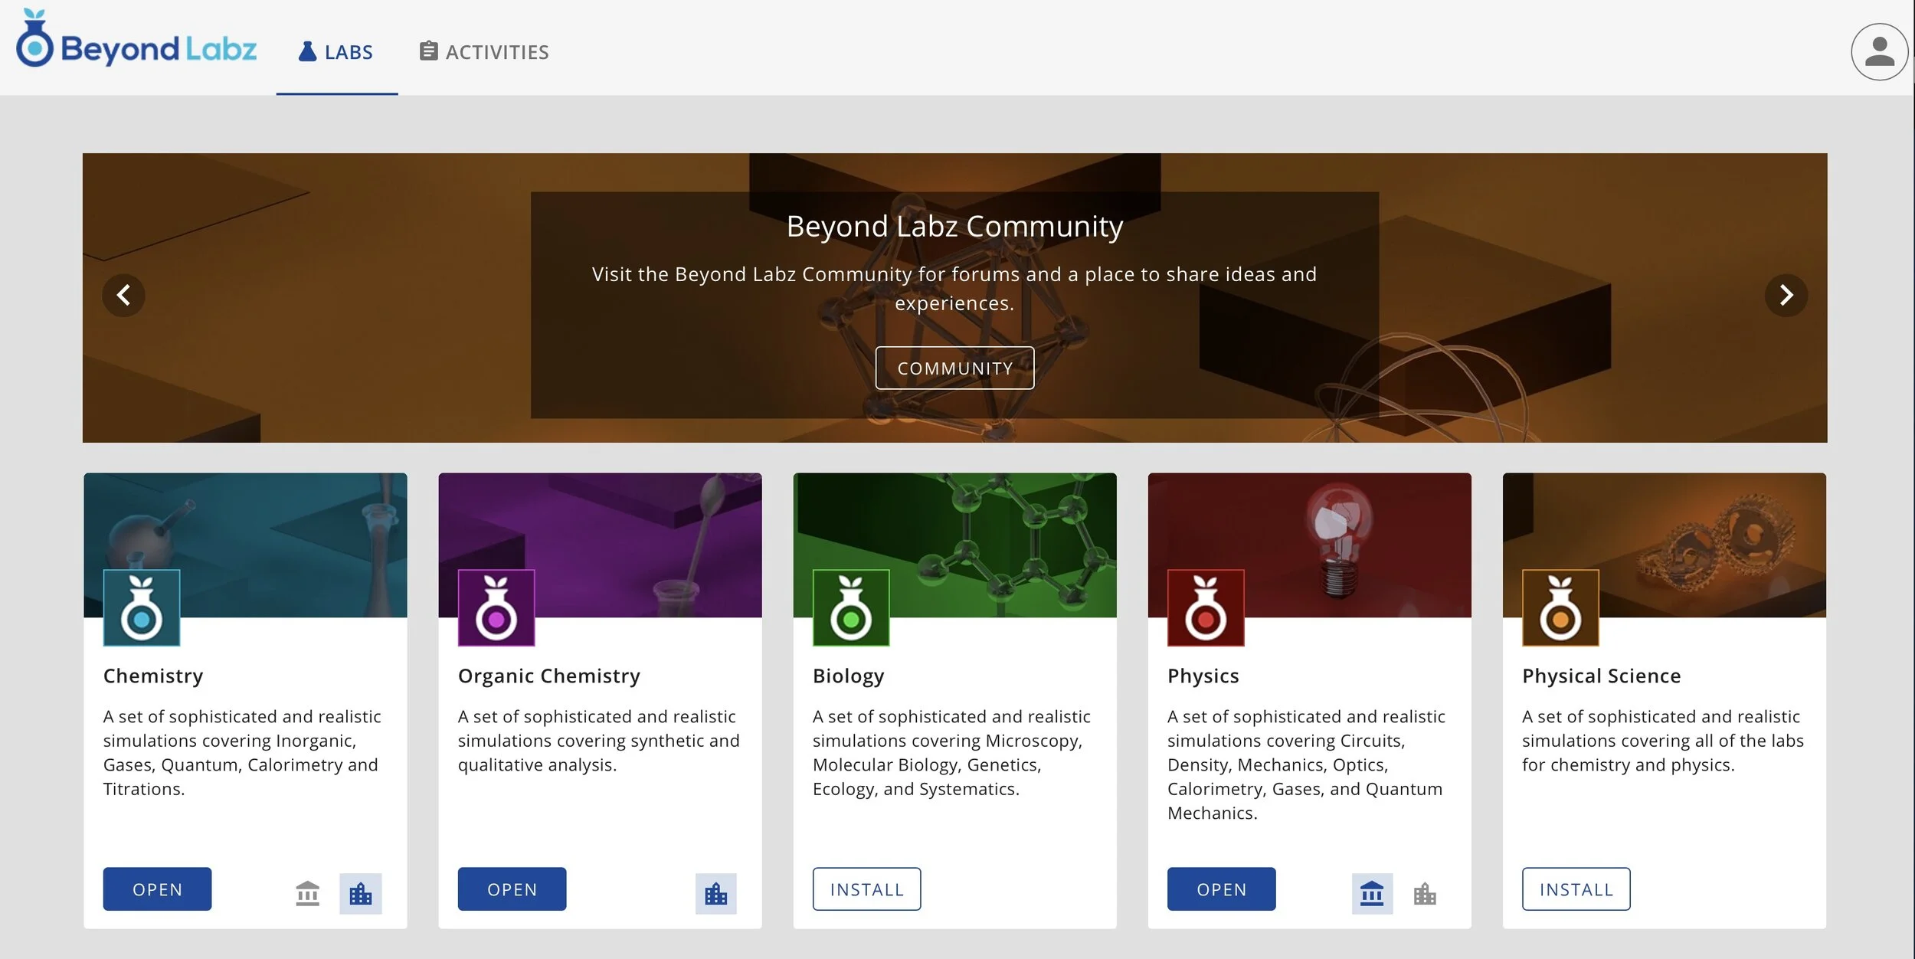The width and height of the screenshot is (1915, 959).
Task: Advance to next banner slide
Action: click(1786, 295)
